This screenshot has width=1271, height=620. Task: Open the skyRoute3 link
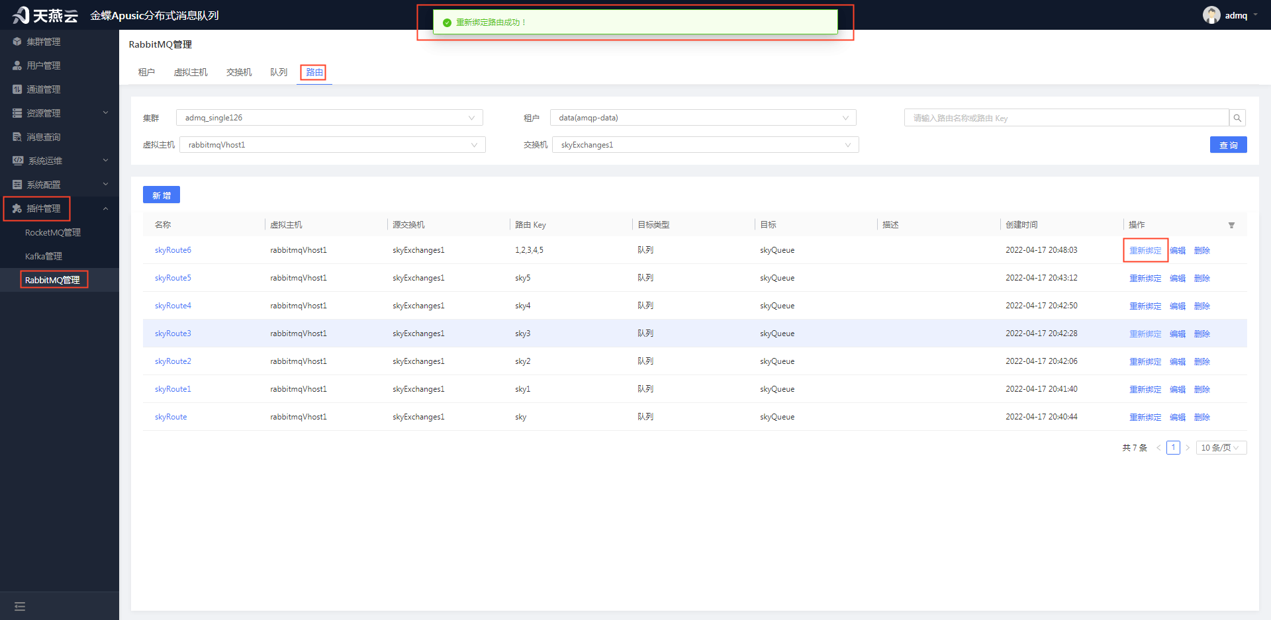[x=173, y=333]
